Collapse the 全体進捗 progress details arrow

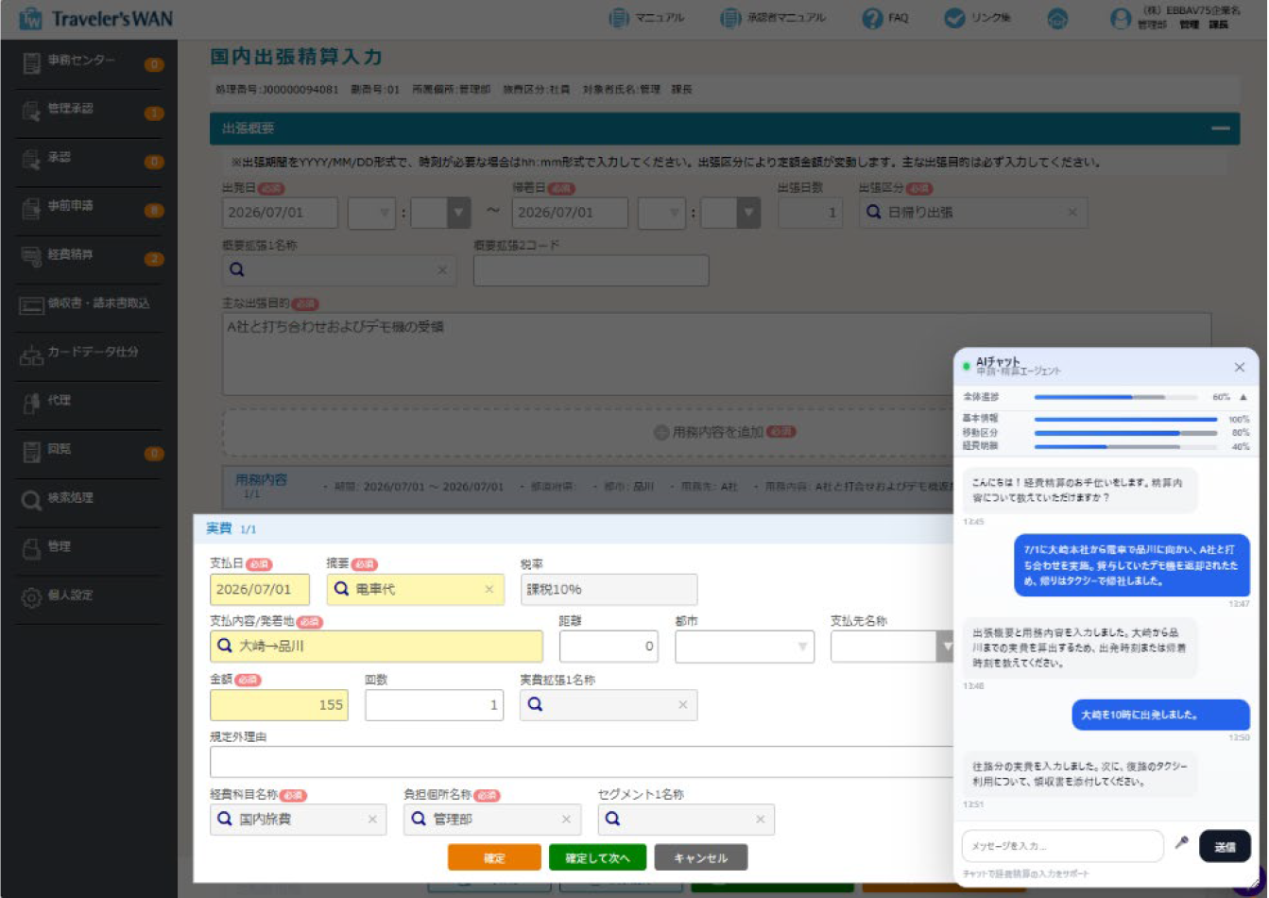1243,397
